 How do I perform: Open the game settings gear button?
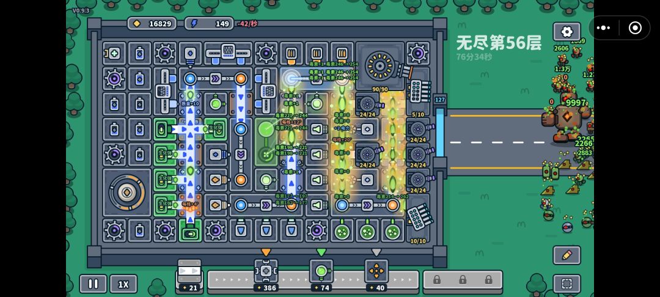(x=566, y=32)
